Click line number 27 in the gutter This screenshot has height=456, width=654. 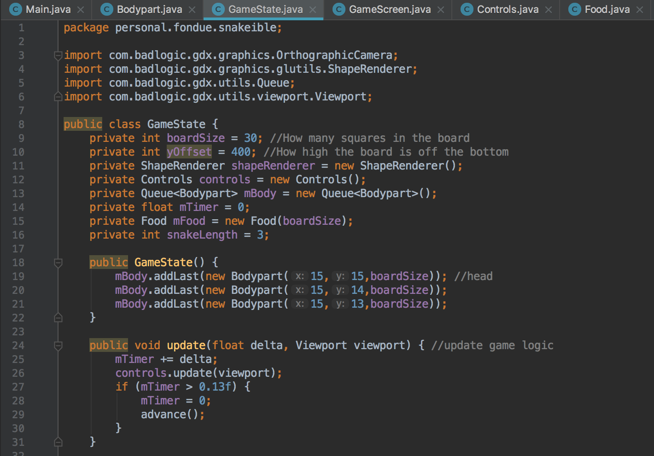(18, 387)
